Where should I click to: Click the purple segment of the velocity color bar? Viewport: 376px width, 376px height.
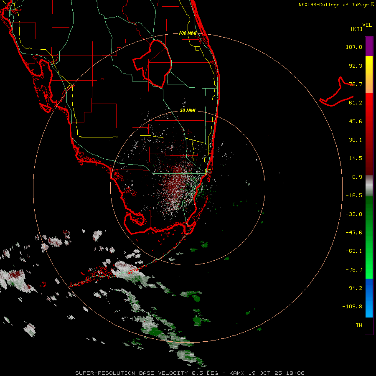pos(369,46)
